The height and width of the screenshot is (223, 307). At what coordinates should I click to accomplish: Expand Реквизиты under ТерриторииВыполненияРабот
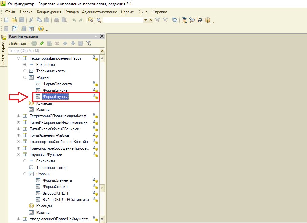25,65
